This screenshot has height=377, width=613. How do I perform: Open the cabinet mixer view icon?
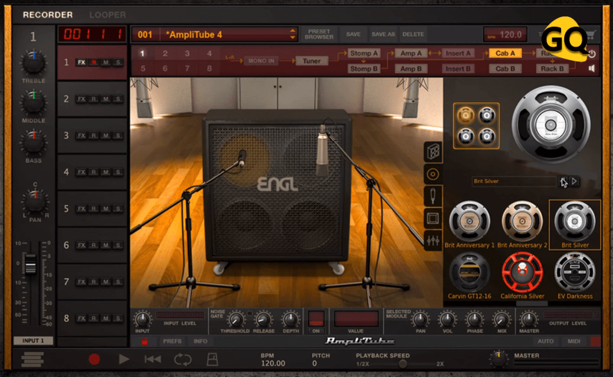[x=433, y=241]
